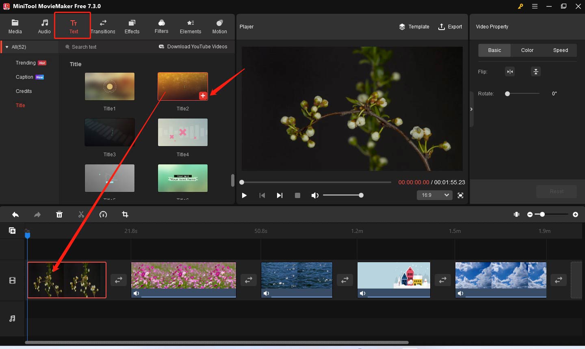
Task: Open the Elements tab
Action: point(191,26)
